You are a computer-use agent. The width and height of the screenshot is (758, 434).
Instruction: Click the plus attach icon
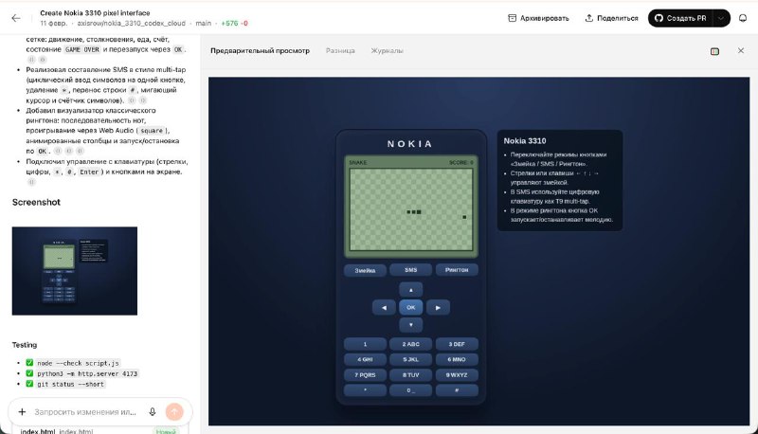tap(22, 412)
